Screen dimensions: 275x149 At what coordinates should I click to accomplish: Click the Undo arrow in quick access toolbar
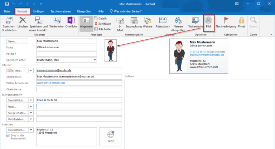point(14,4)
